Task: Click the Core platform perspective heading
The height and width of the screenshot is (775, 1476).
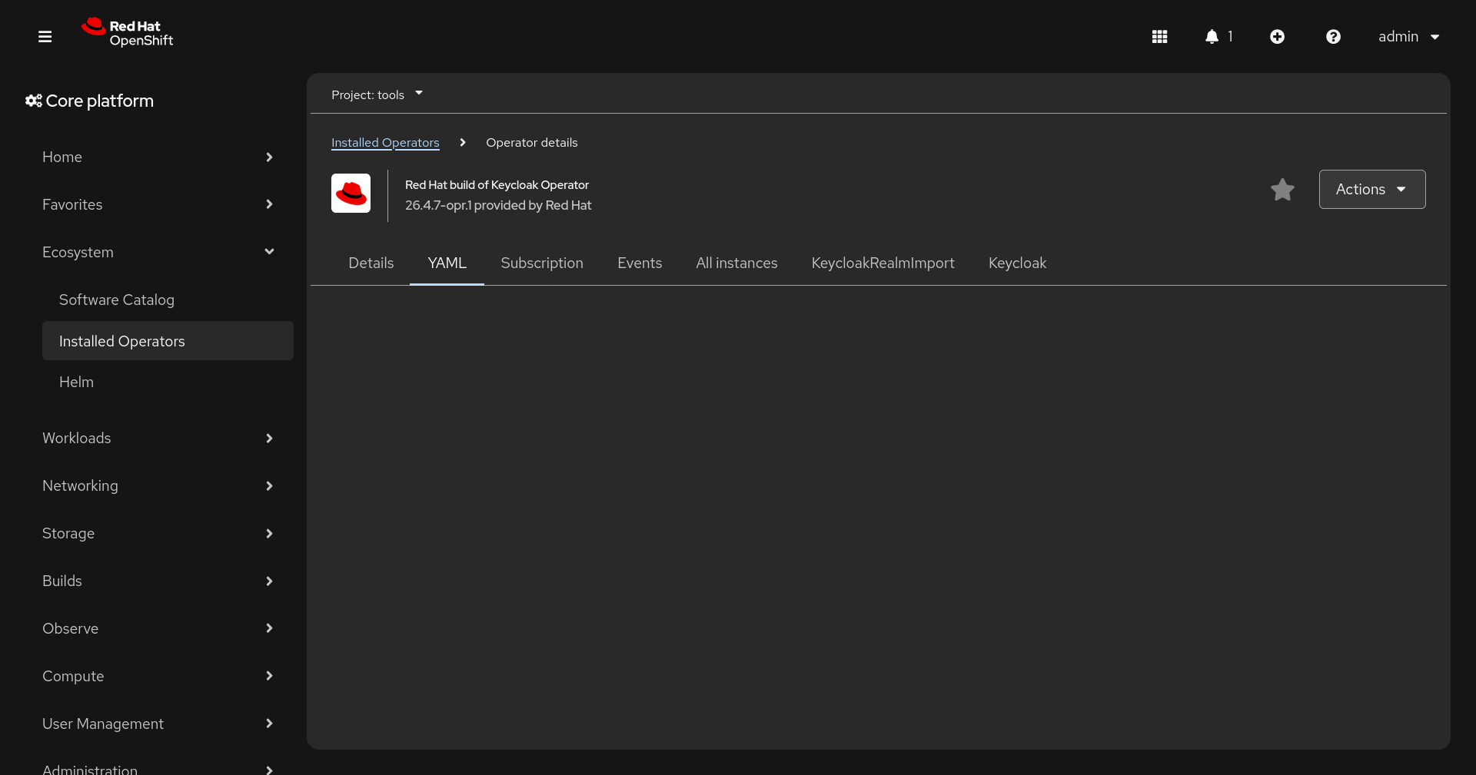Action: click(x=100, y=101)
